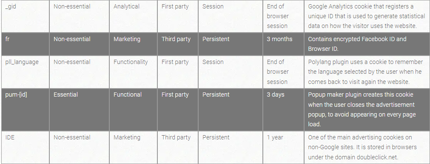Click the Google Analytics cookie description
The height and width of the screenshot is (164, 430).
click(x=366, y=16)
